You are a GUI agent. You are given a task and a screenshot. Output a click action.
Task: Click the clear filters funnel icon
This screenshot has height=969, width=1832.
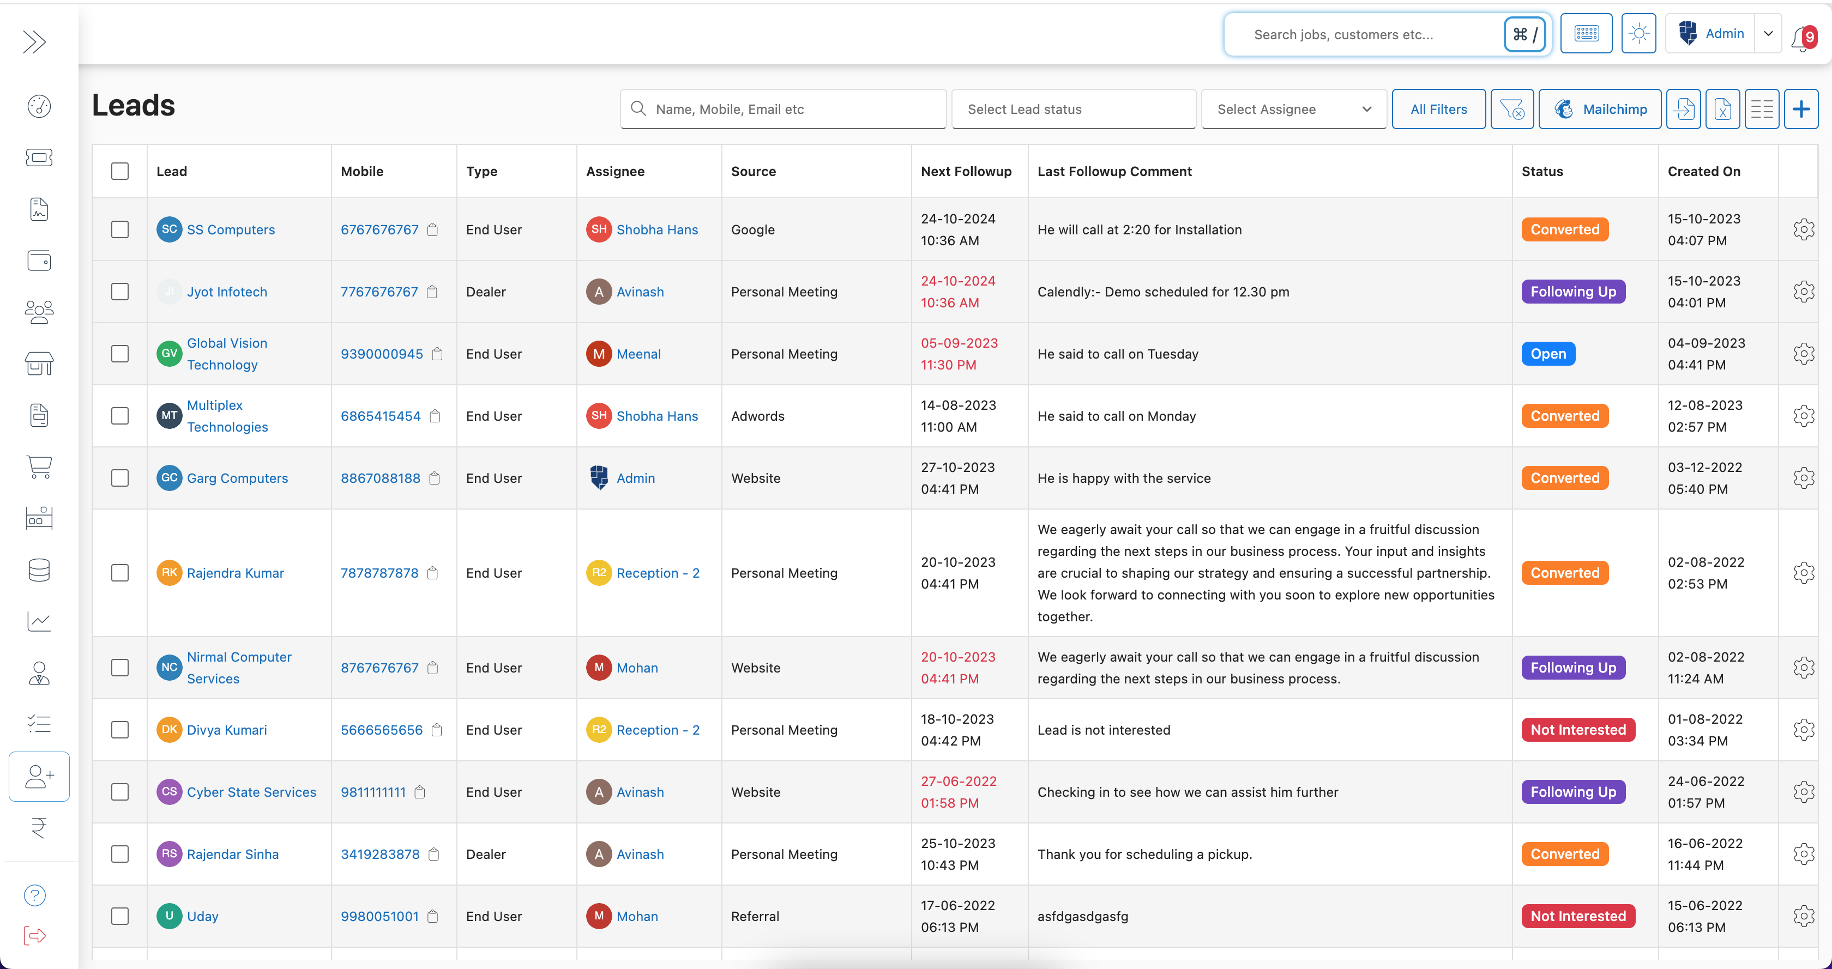(1511, 109)
